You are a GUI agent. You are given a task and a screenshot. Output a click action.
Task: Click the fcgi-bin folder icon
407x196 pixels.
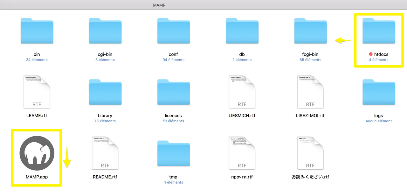pyautogui.click(x=310, y=31)
